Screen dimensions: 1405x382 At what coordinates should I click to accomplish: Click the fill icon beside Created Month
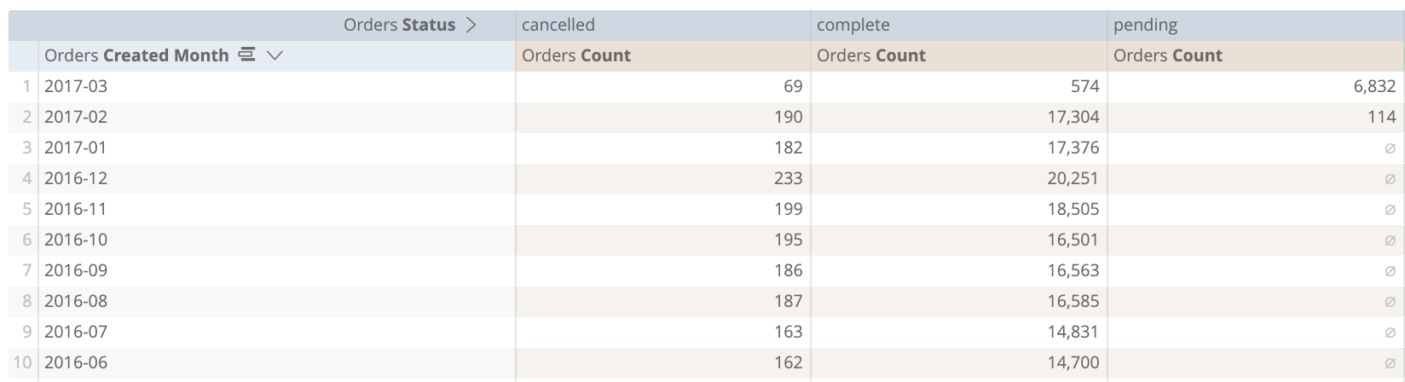247,55
